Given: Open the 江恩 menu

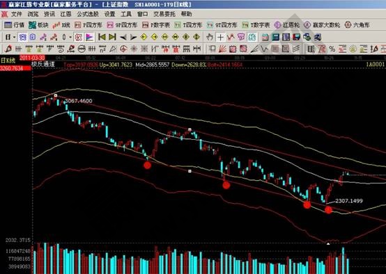Looking at the screenshot, I should pos(65,14).
